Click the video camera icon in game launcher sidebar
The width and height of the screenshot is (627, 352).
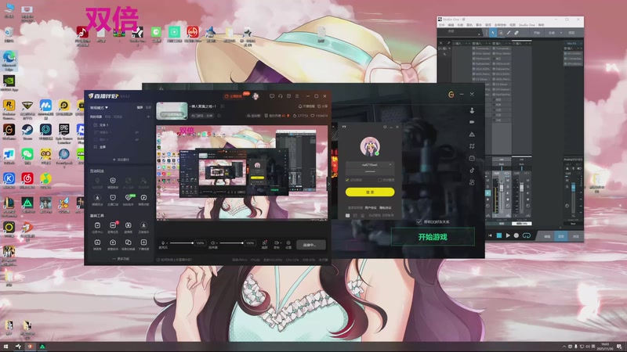point(472,122)
